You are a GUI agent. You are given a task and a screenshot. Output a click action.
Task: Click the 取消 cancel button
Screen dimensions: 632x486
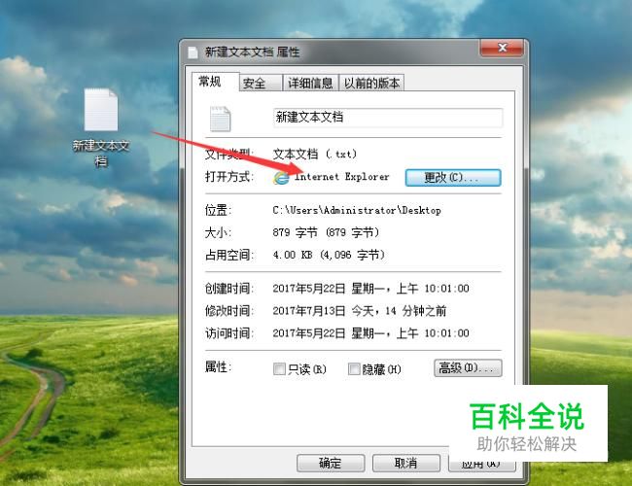(x=405, y=463)
